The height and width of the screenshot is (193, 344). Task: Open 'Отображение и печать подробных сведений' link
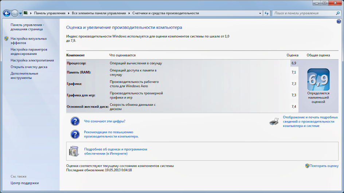(x=310, y=122)
